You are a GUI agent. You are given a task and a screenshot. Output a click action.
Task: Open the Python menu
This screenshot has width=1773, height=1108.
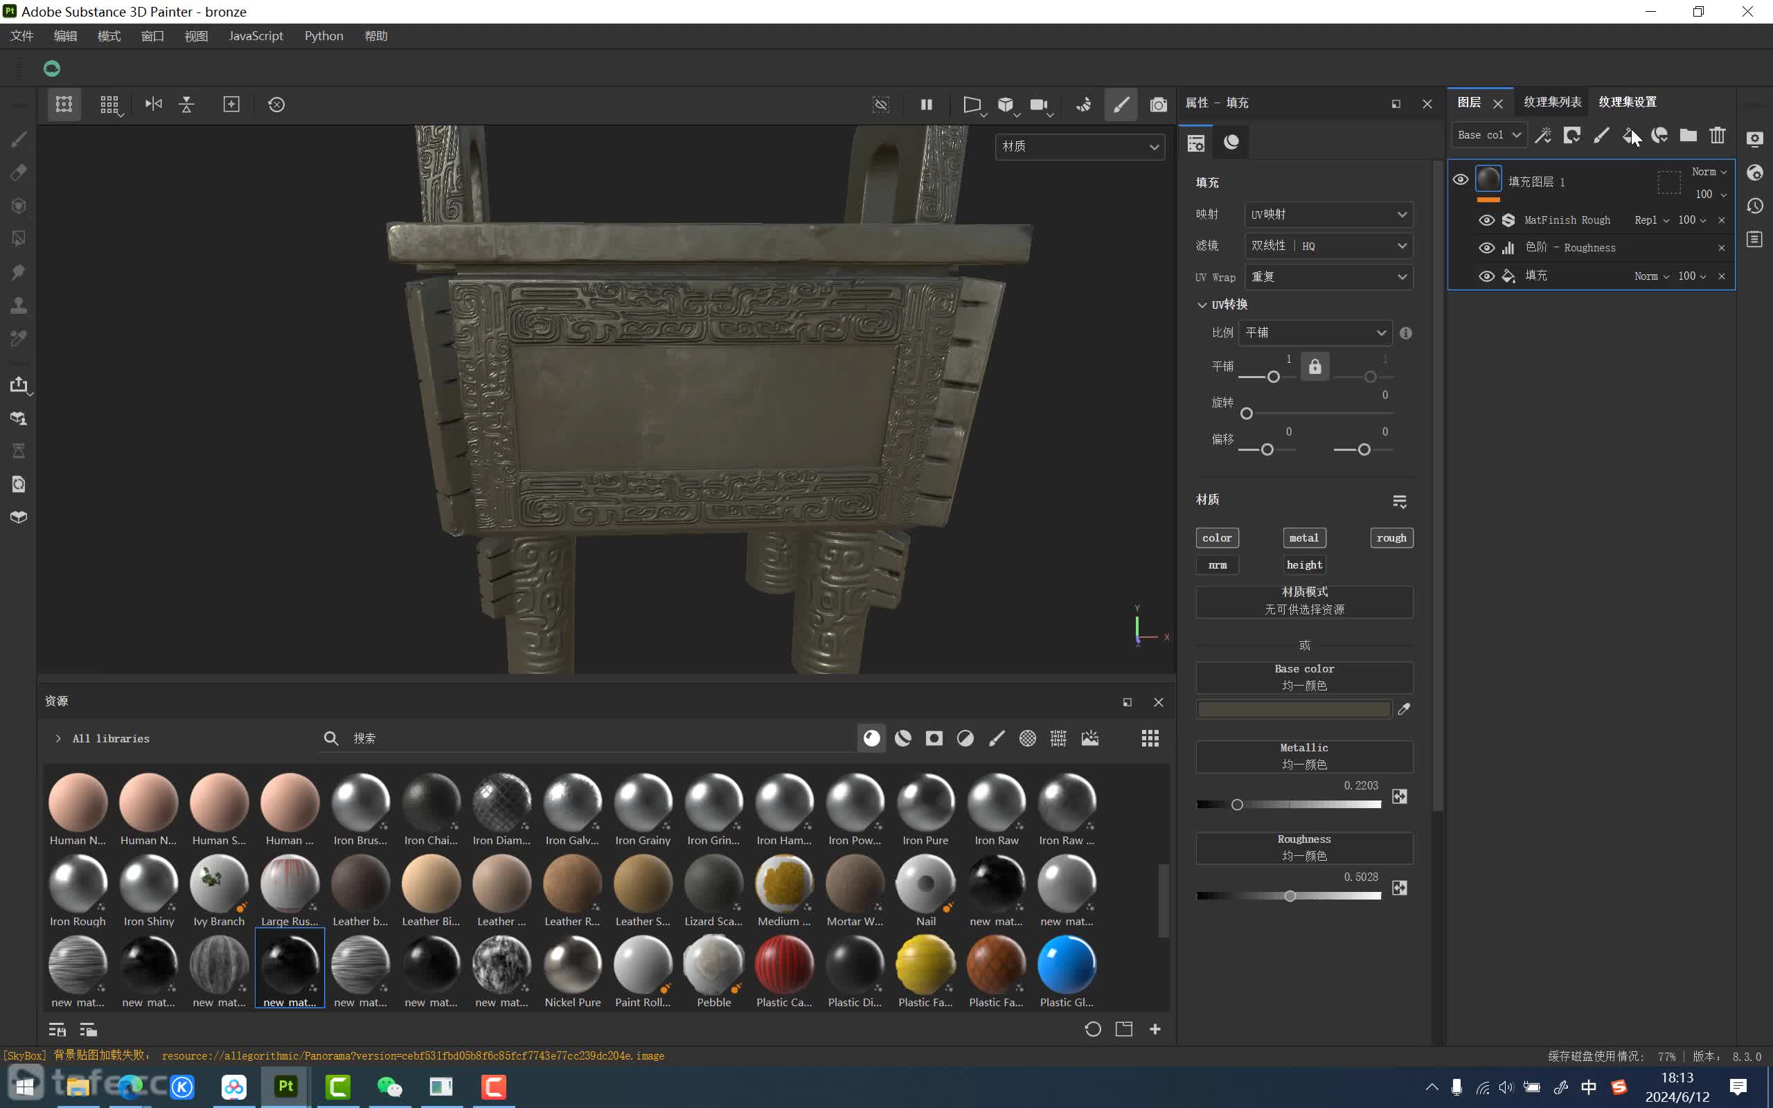pyautogui.click(x=324, y=36)
